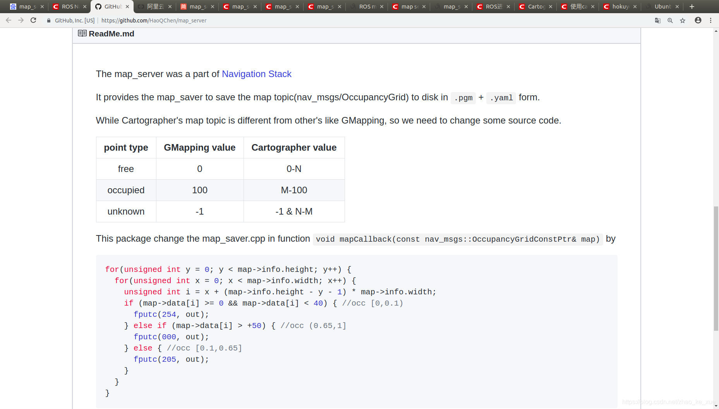The width and height of the screenshot is (719, 409).
Task: Close the 'map se' CSDN tab
Action: point(424,7)
